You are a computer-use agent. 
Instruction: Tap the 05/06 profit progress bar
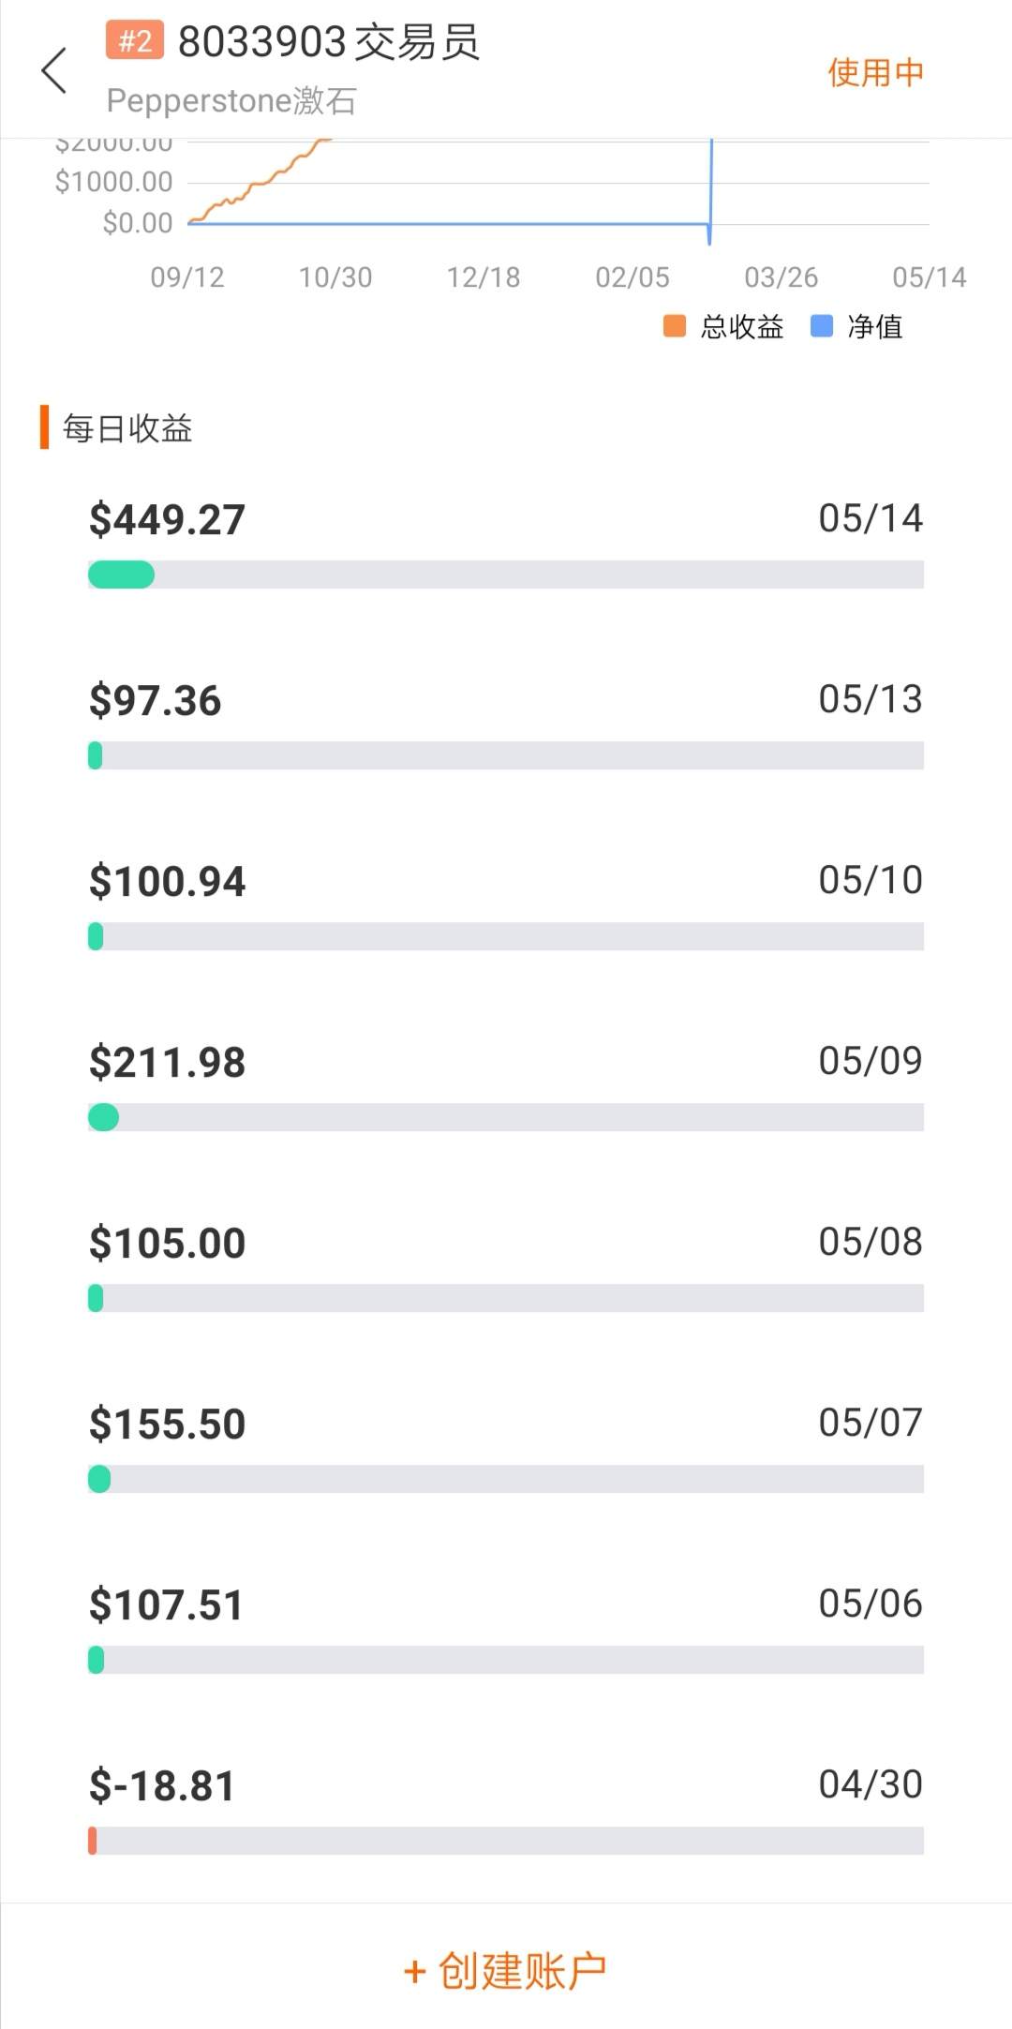(x=506, y=1660)
